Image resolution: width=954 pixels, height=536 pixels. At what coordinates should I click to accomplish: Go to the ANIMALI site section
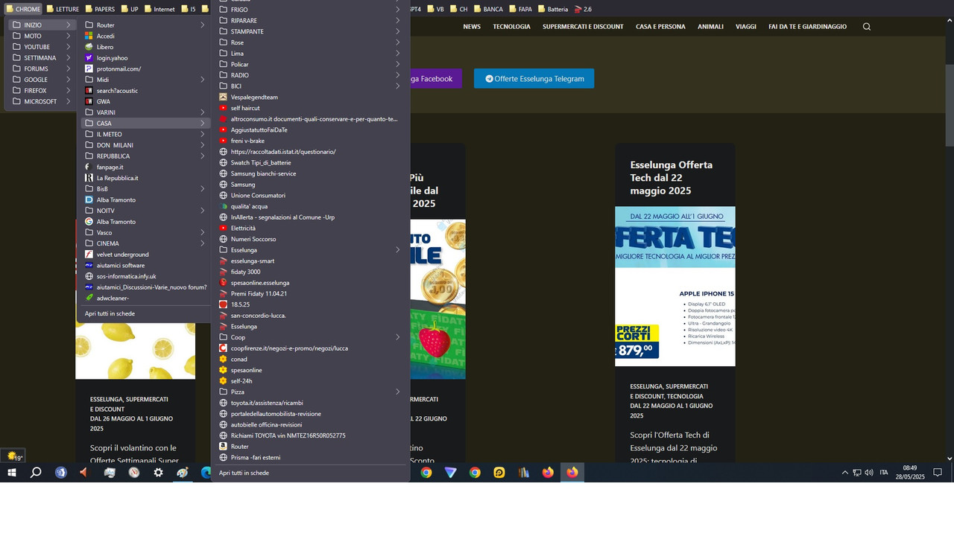(x=710, y=27)
